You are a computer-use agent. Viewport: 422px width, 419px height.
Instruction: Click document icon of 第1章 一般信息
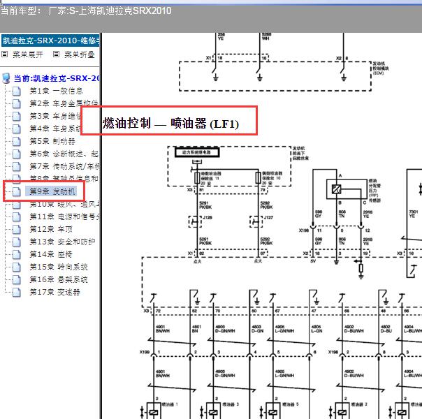[16, 91]
